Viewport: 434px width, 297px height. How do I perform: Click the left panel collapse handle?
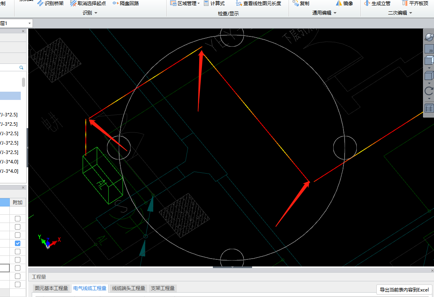(x=27, y=148)
